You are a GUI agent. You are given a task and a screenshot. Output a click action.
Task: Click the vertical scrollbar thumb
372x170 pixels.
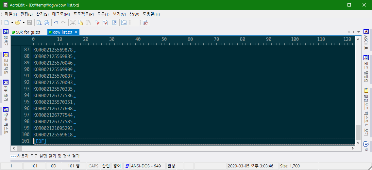(358, 133)
